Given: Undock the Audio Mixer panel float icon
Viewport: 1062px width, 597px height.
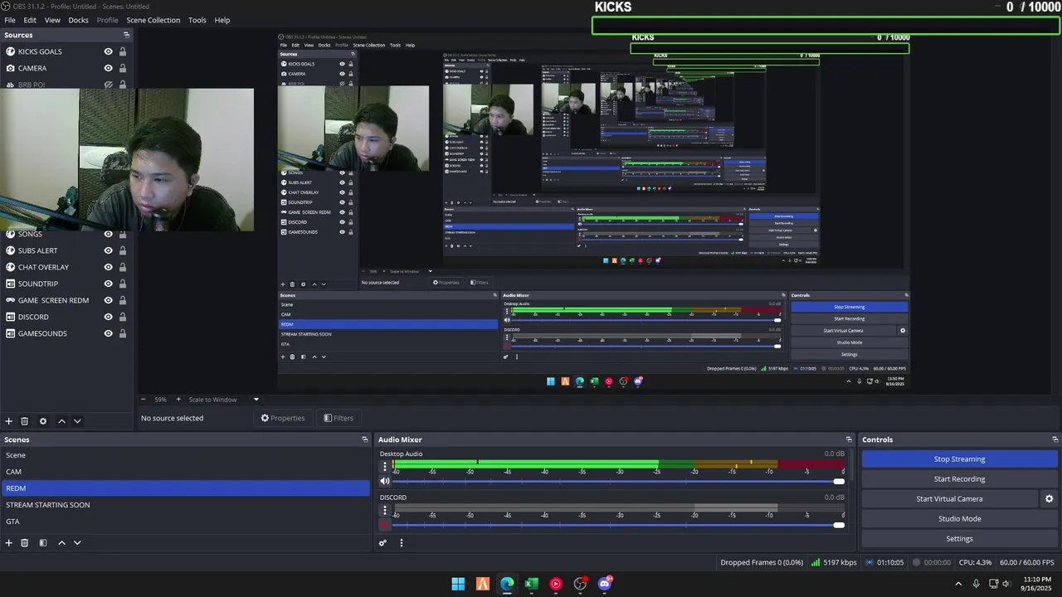Looking at the screenshot, I should click(849, 439).
